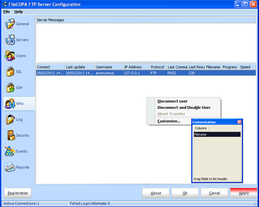Select Customize... in context menu
Screen dimensions: 259x207
[x=169, y=121]
